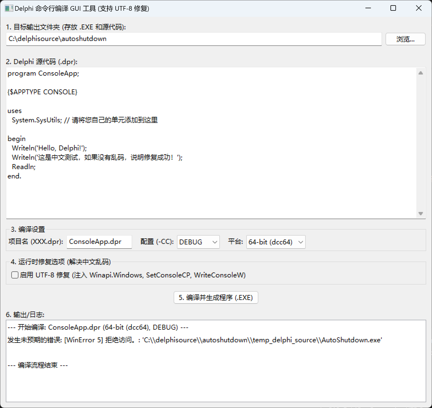
Task: Click the 'end.' line in code
Action: 14,176
